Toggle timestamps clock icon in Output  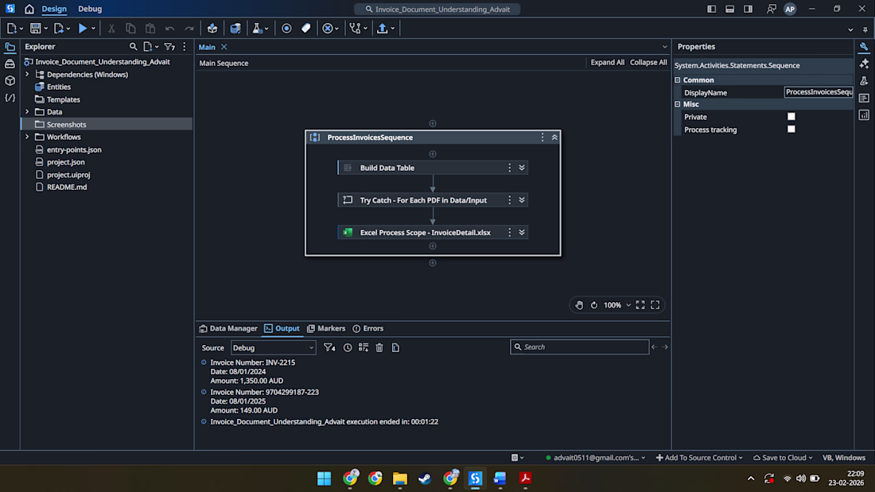click(x=348, y=347)
